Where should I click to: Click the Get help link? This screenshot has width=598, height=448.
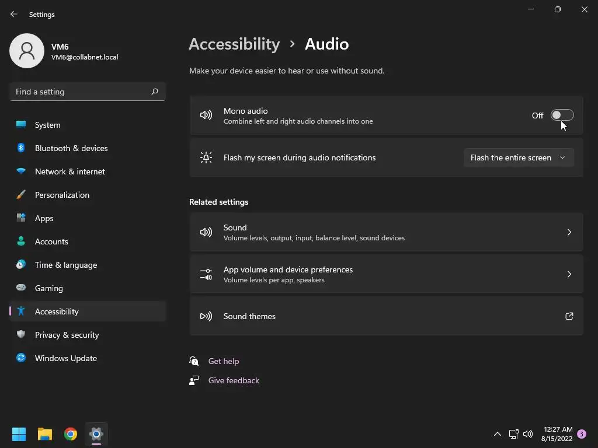[x=224, y=361]
